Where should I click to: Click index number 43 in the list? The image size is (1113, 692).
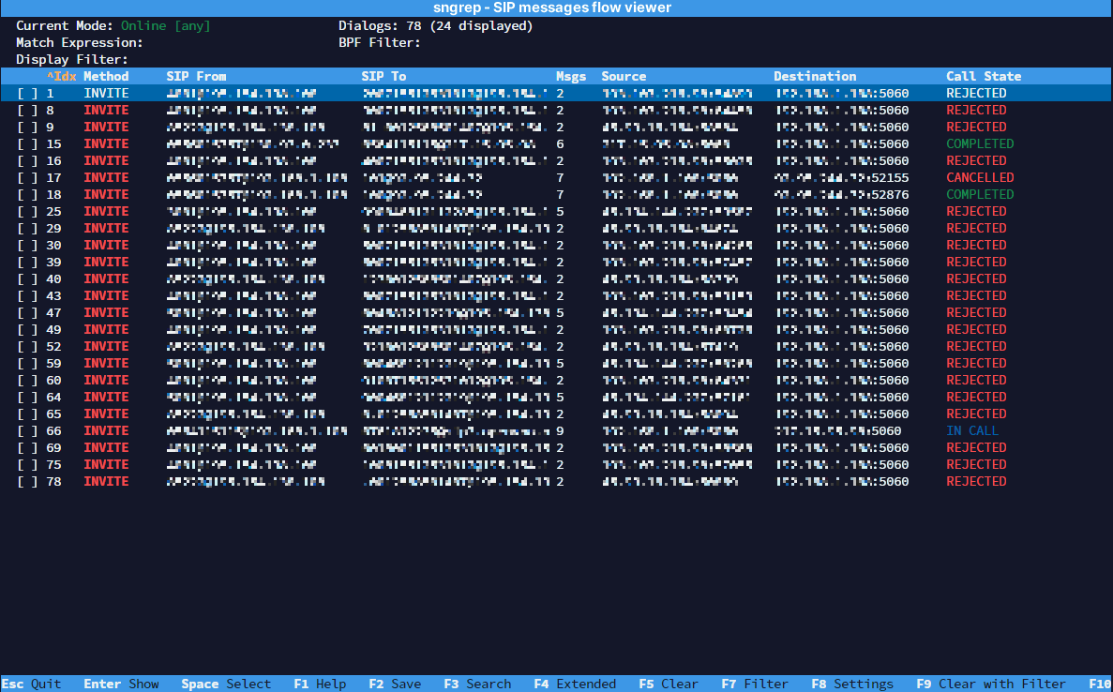point(54,296)
